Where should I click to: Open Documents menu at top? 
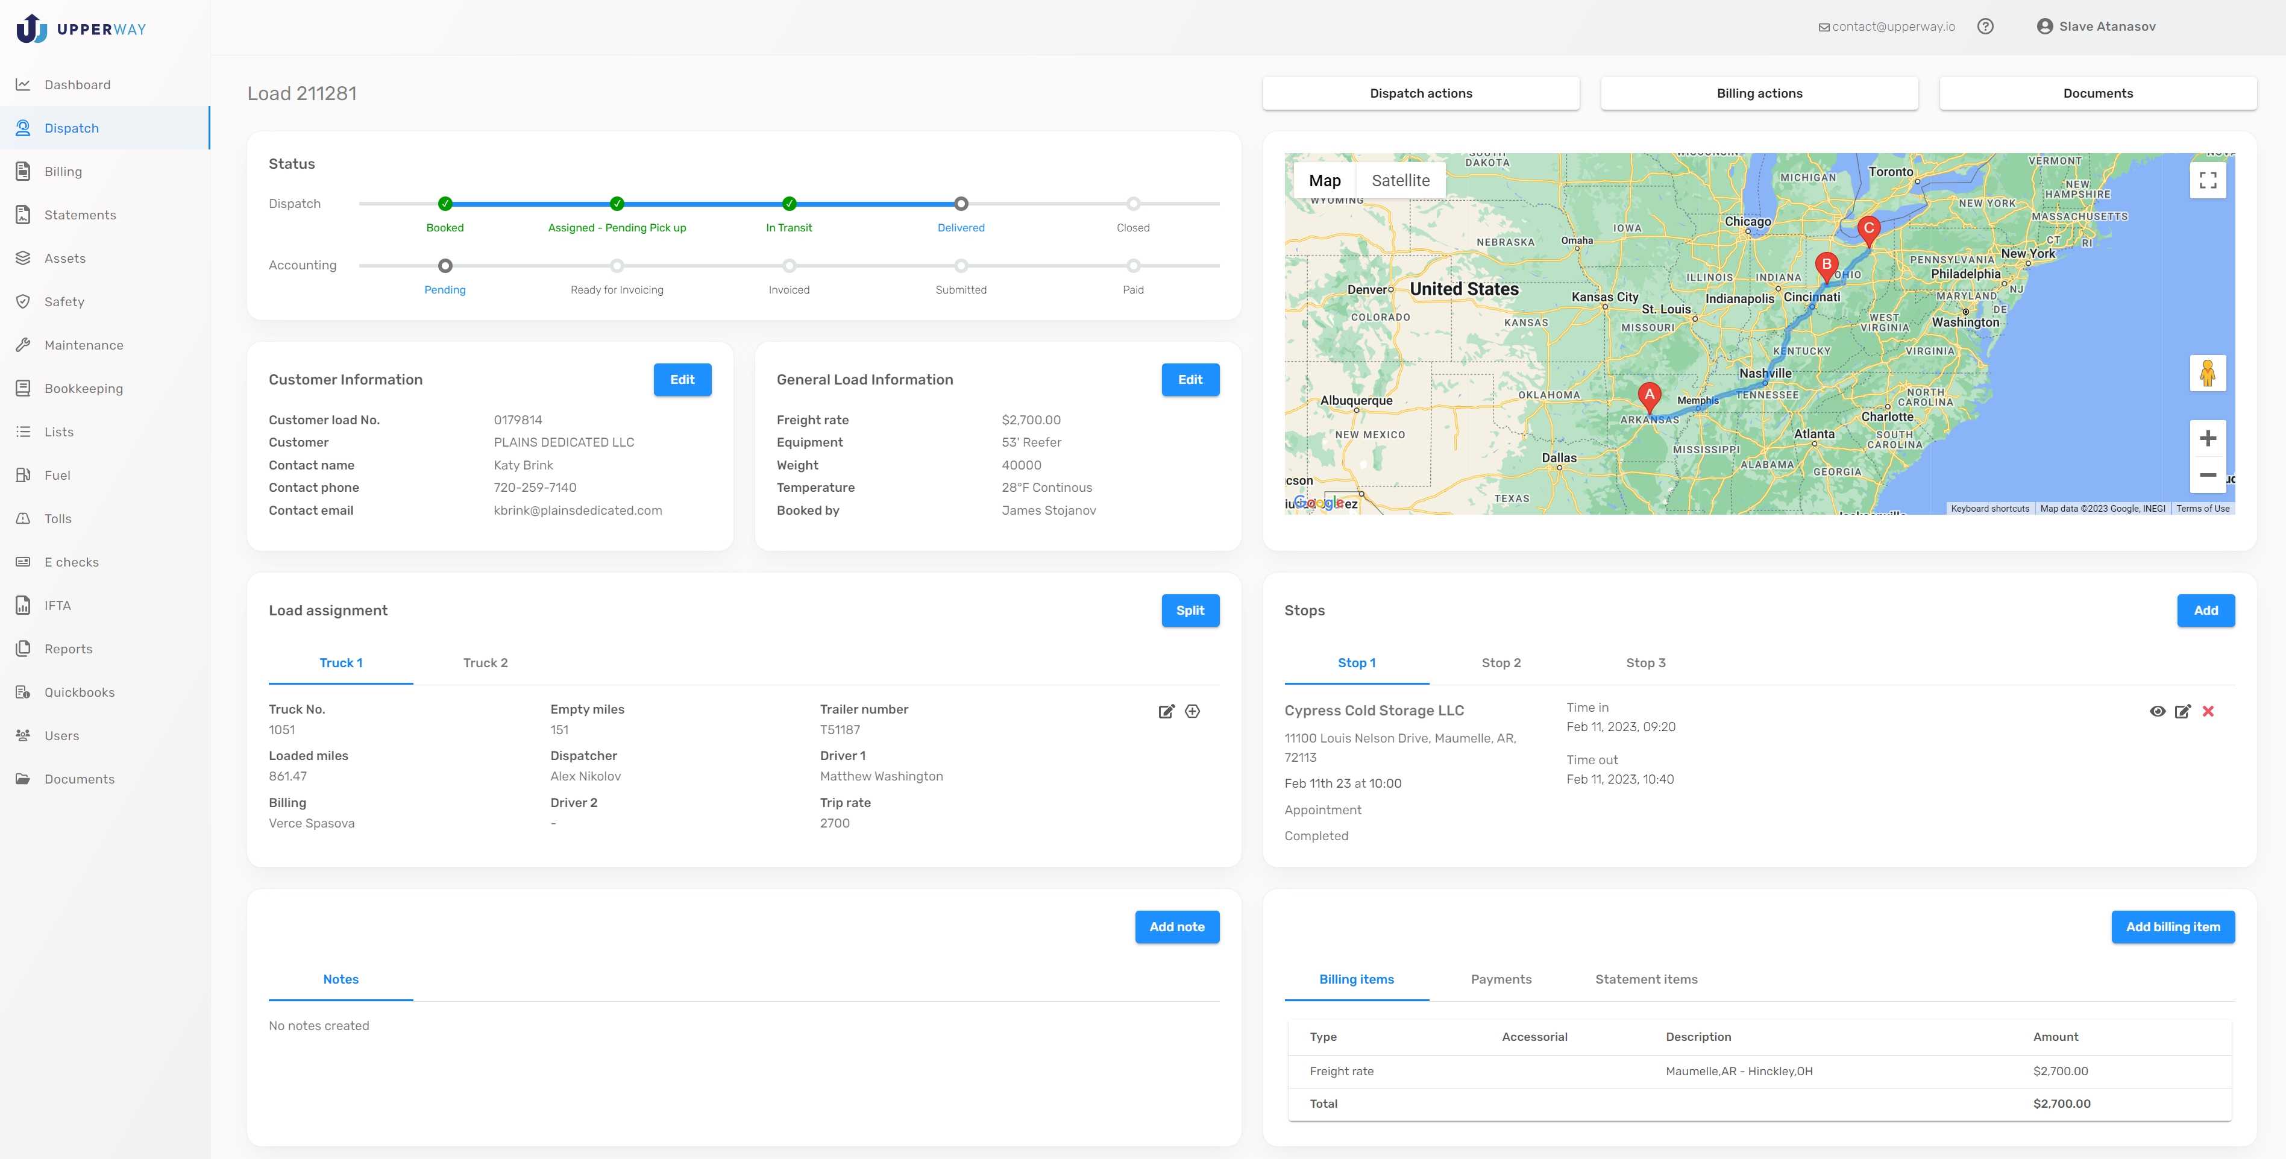click(x=2098, y=93)
